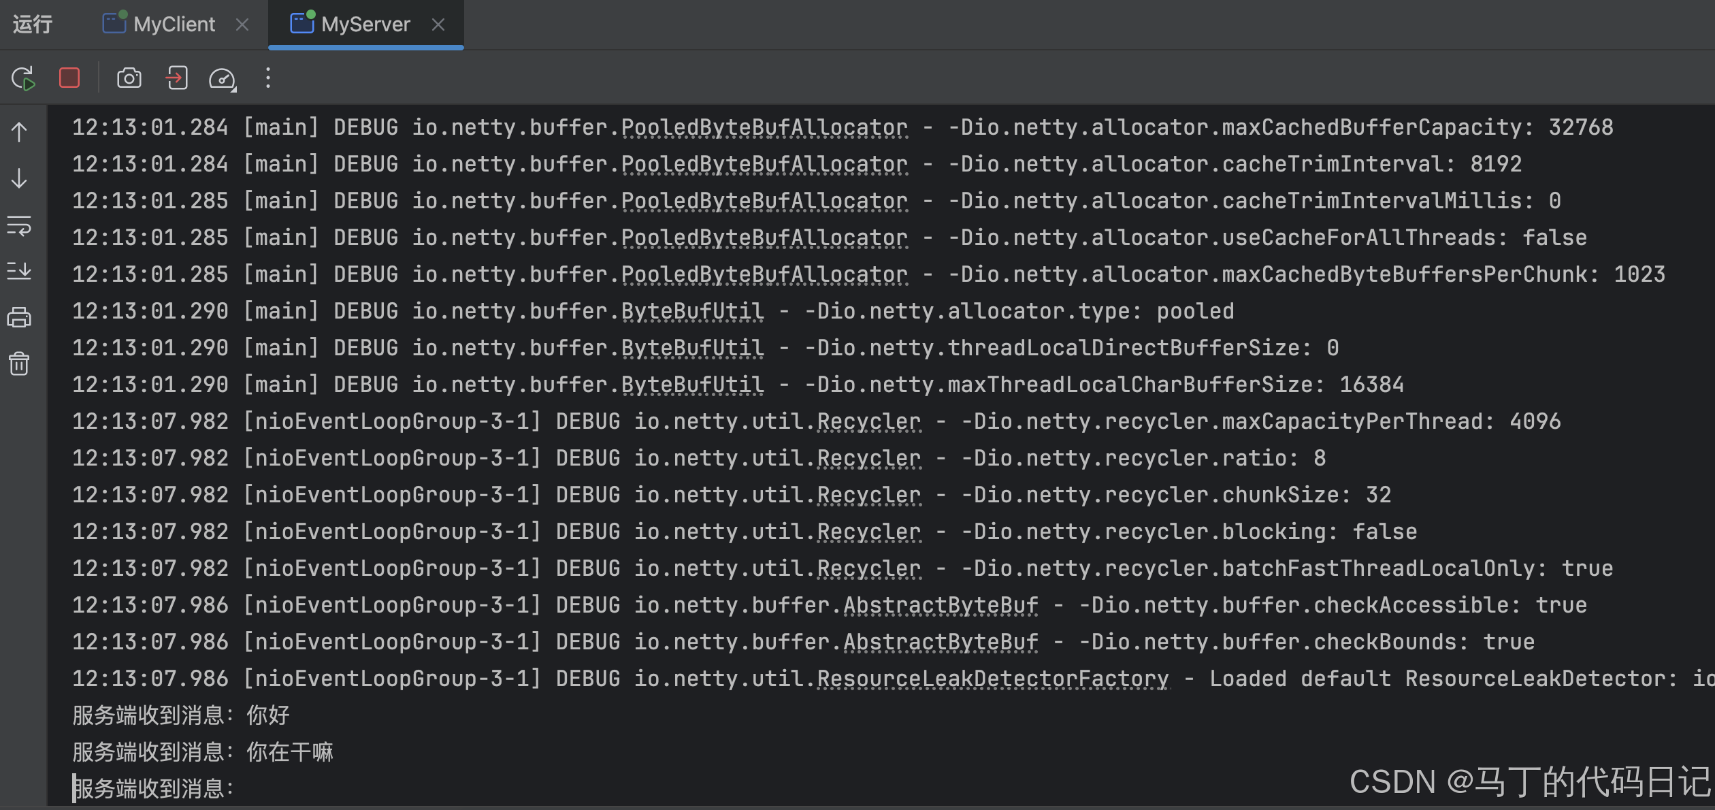Clear all console output with trash icon

19,363
